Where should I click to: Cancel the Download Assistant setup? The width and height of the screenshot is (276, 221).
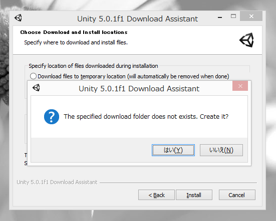click(237, 195)
